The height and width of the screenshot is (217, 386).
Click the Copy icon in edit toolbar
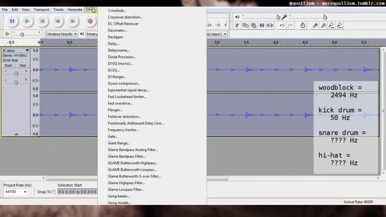point(245,25)
